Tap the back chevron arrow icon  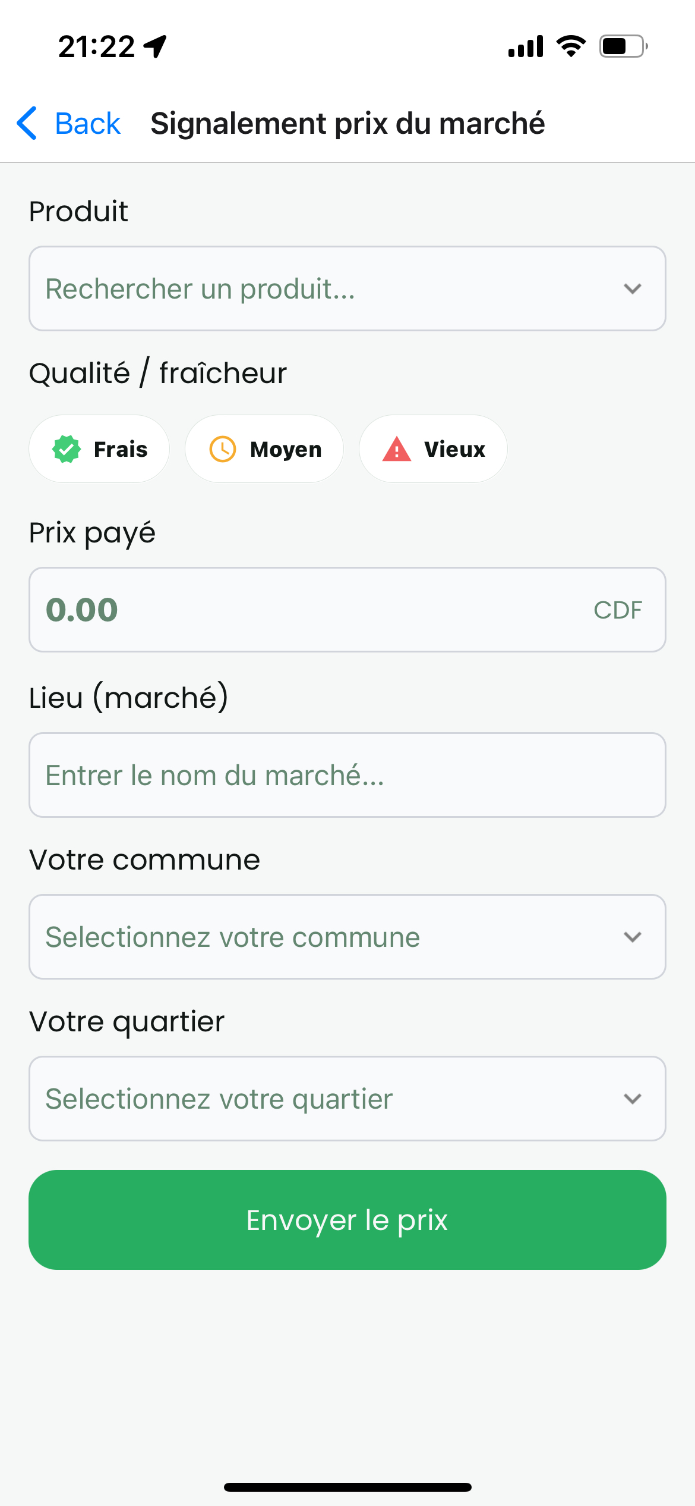[27, 124]
